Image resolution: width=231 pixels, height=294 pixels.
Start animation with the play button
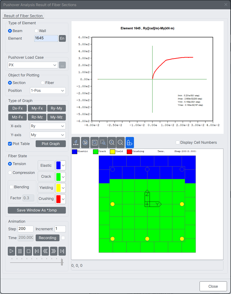[x=11, y=251]
